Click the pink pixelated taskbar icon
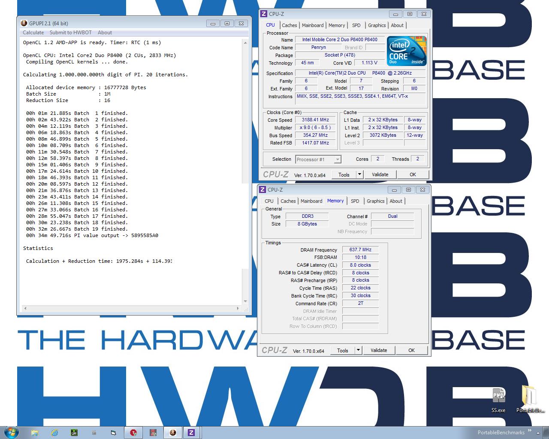This screenshot has width=549, height=439. point(153,433)
